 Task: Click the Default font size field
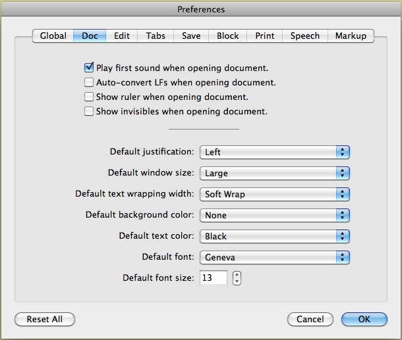[x=213, y=278]
